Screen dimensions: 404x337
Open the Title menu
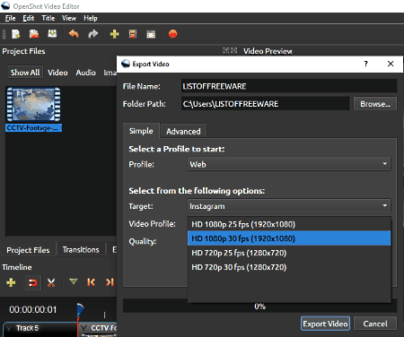coord(48,18)
